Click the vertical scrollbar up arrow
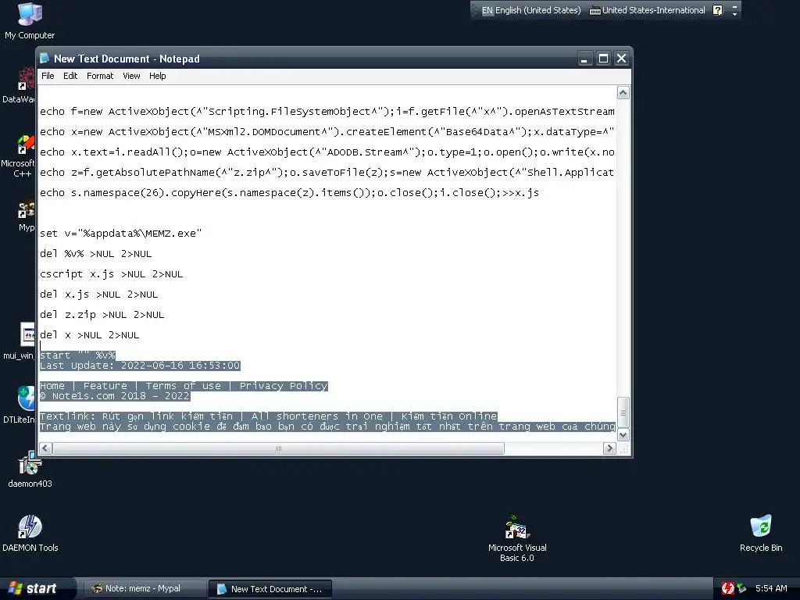The width and height of the screenshot is (800, 600). [623, 92]
